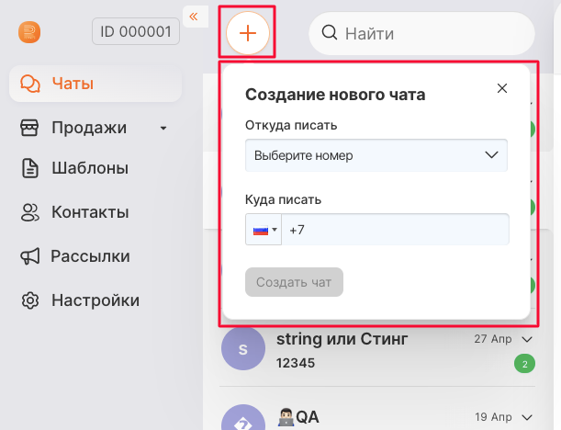The image size is (561, 430).
Task: Click the Найти search field
Action: [432, 34]
